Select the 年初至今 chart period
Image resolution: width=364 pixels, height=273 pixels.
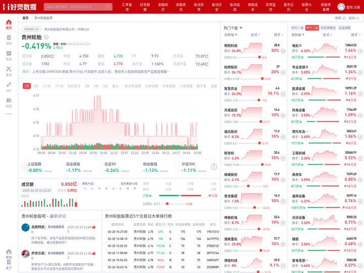click(74, 86)
